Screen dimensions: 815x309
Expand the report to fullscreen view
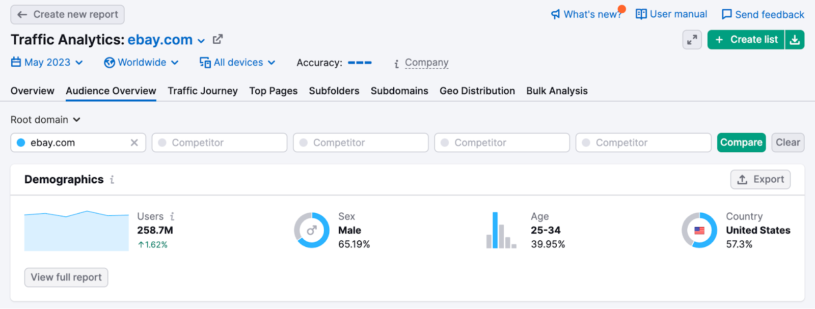(x=692, y=40)
